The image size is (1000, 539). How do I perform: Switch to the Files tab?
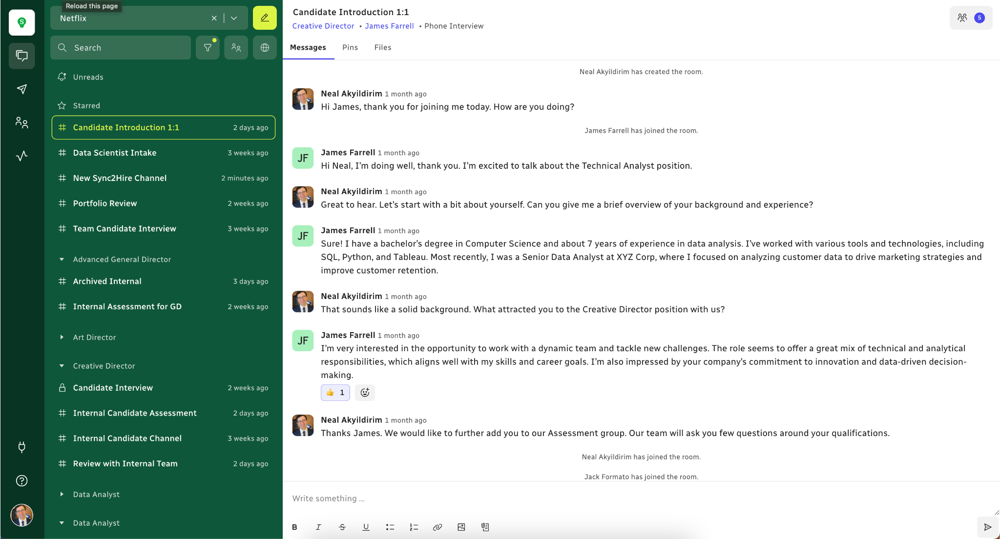pos(383,47)
